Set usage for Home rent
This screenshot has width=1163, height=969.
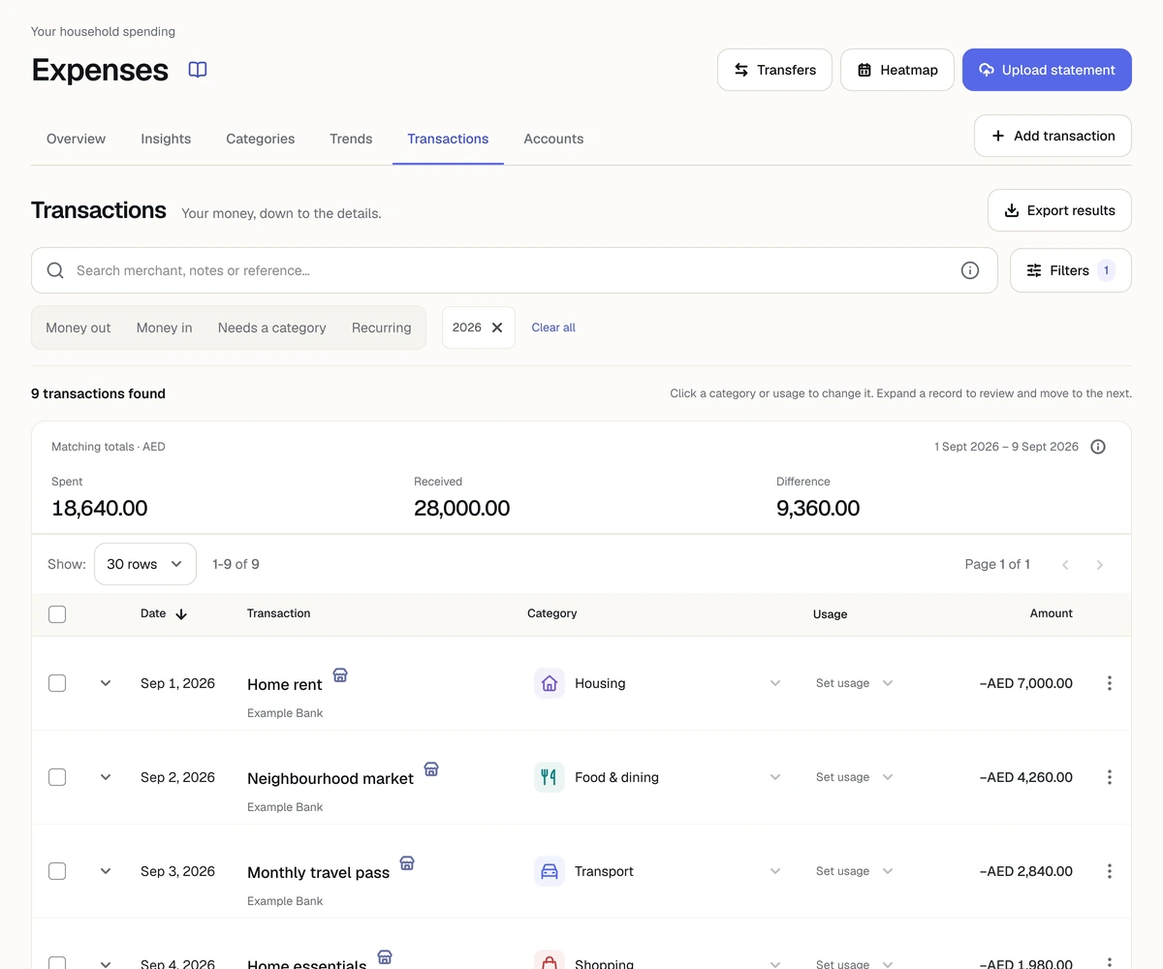854,683
